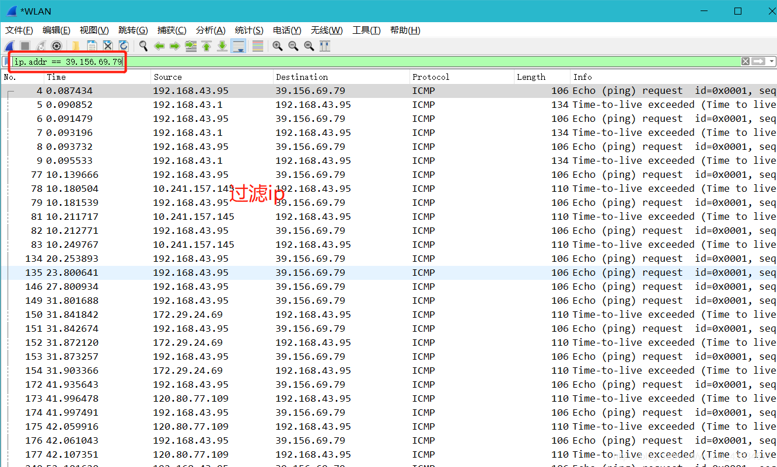This screenshot has height=467, width=777.
Task: Toggle packet colorization rules
Action: [258, 46]
